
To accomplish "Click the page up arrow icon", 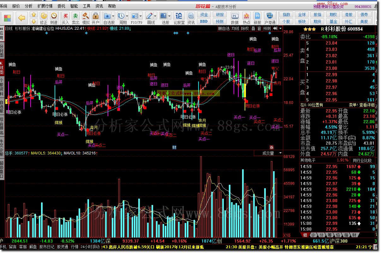I will 34,15.
